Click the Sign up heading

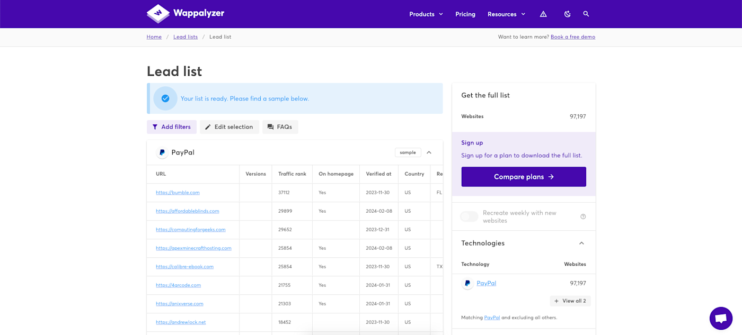click(x=472, y=143)
